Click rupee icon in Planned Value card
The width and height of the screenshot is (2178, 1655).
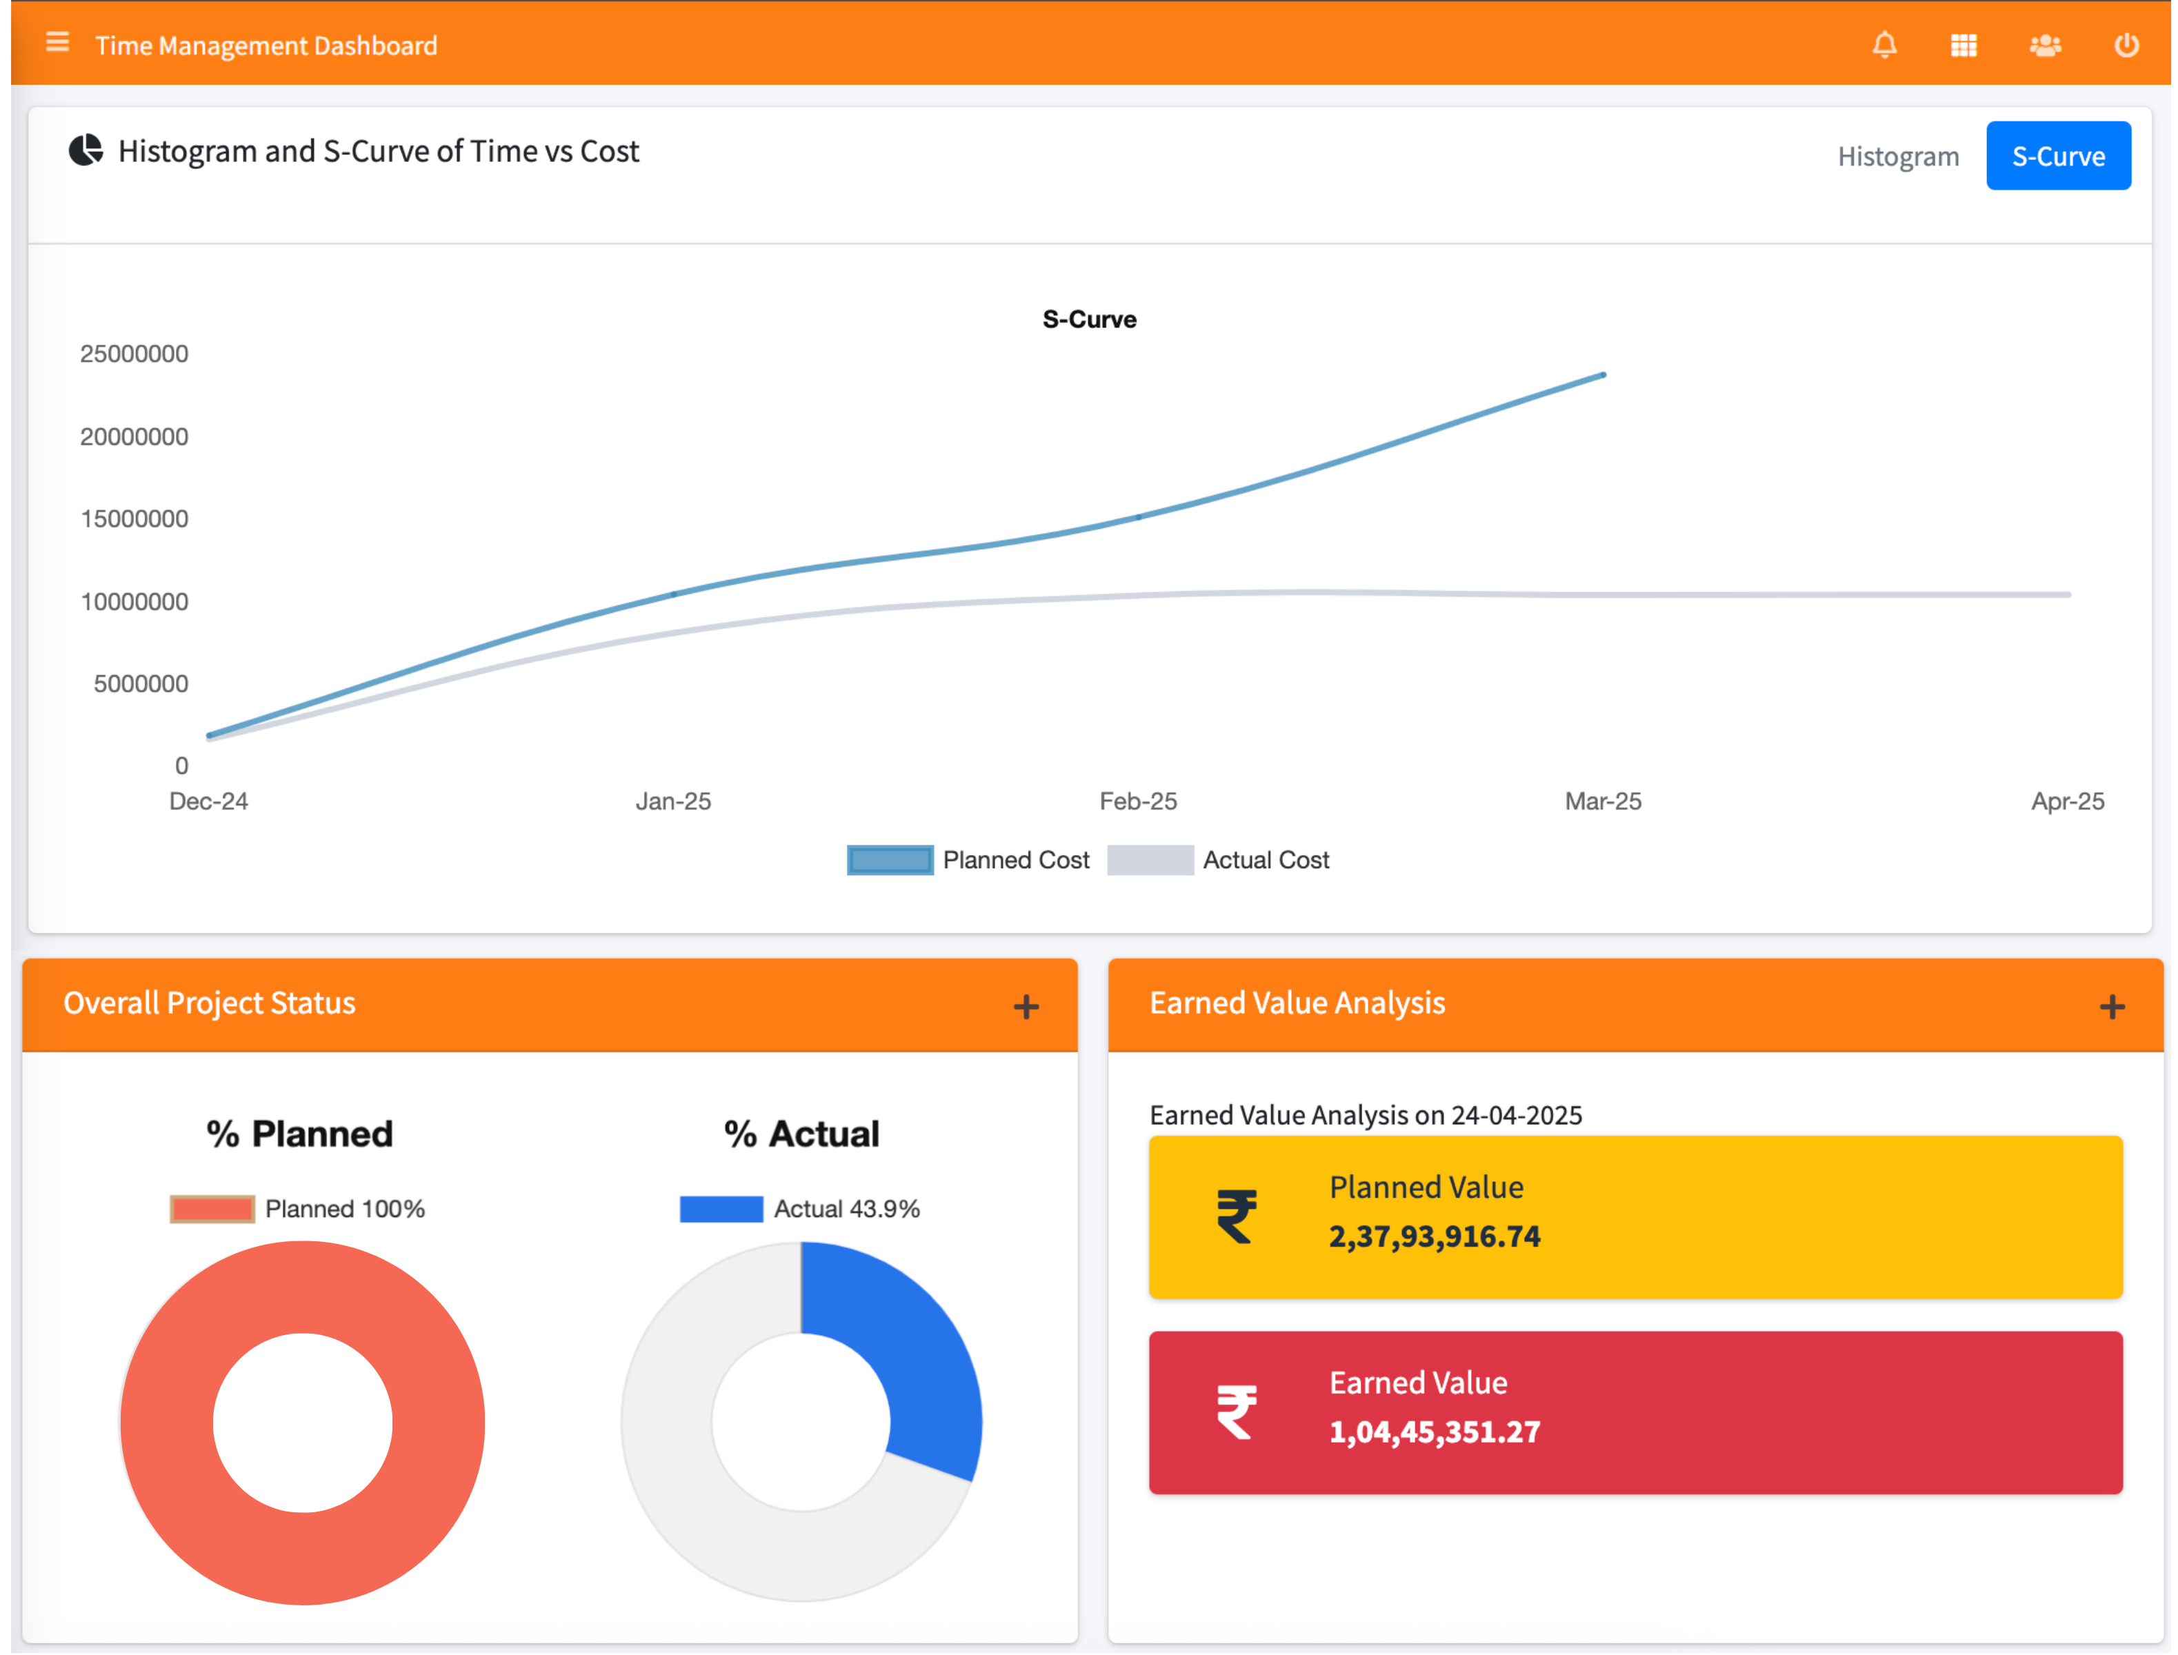1237,1216
